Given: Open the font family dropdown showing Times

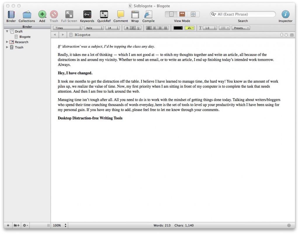Looking at the screenshot, I should point(67,28).
